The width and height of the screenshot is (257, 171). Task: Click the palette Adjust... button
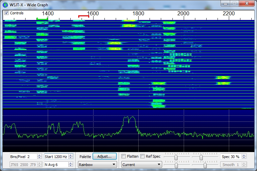point(104,156)
